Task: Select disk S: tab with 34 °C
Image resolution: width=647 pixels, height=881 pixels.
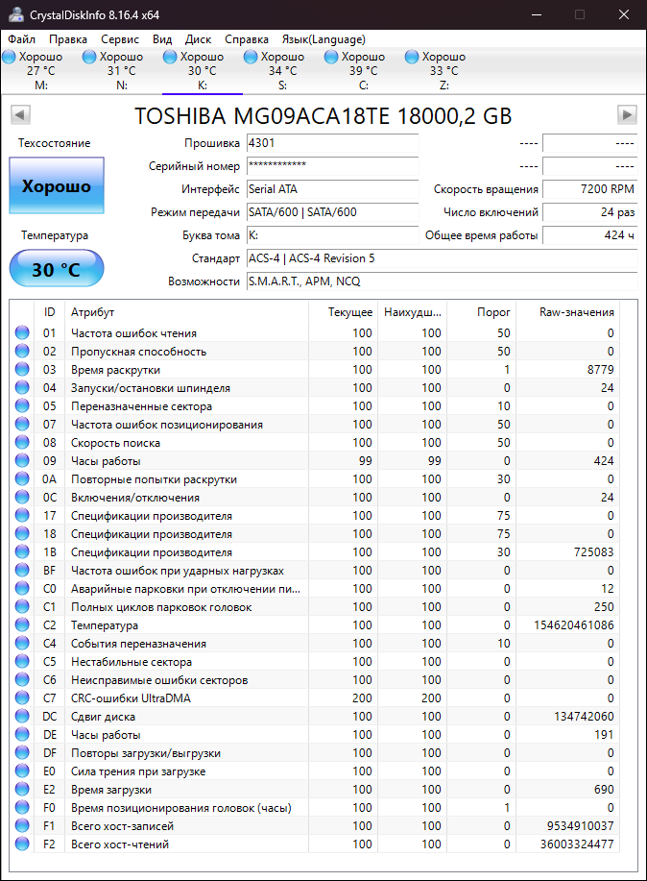Action: point(282,71)
